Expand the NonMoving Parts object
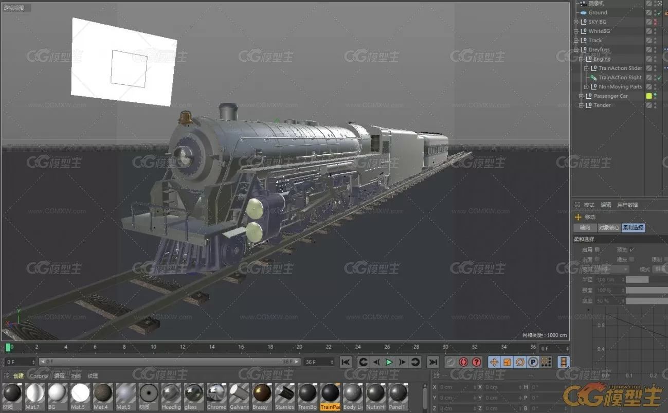This screenshot has width=668, height=413. click(x=586, y=86)
